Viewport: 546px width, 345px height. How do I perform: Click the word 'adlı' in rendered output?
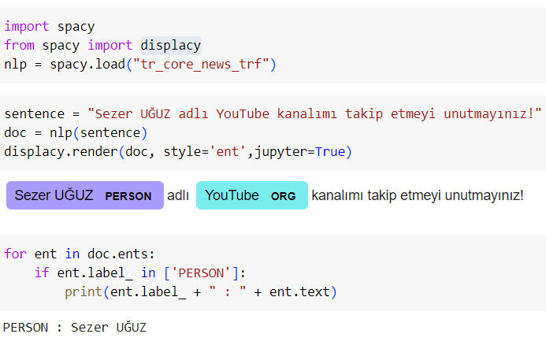178,195
